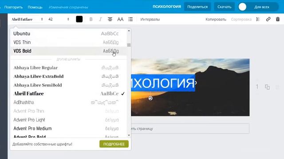This screenshot has height=159, width=284.
Task: Click the link chain icon
Action: pos(268,19)
